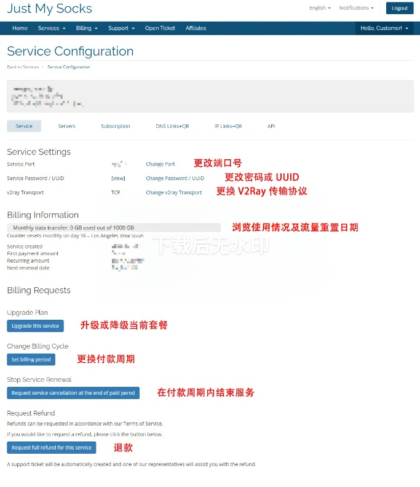Click Change Password / UUID link

[175, 178]
